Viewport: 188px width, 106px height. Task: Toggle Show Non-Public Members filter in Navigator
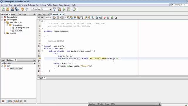pyautogui.click(x=16, y=101)
